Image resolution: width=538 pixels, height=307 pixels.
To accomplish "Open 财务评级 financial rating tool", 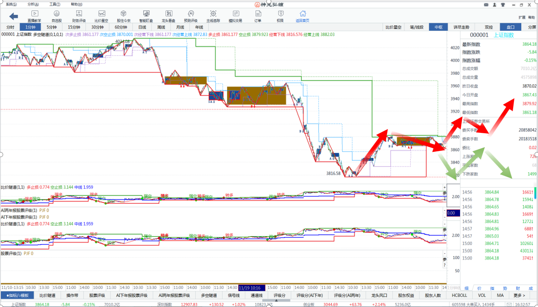I will (79, 16).
